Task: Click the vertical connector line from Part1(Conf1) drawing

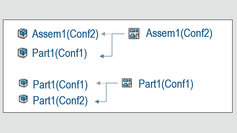Action: [106, 92]
